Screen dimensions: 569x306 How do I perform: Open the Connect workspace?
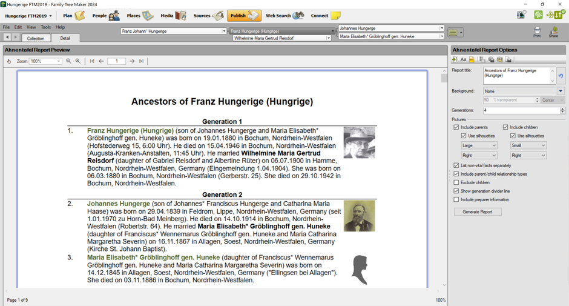coord(326,16)
